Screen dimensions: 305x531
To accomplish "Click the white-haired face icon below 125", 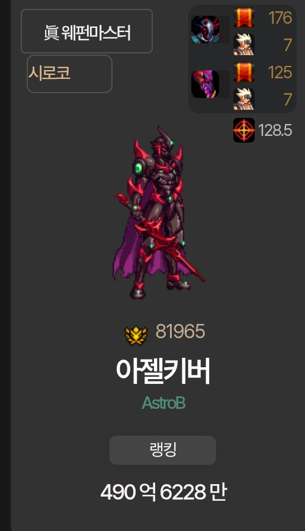I will click(x=244, y=99).
